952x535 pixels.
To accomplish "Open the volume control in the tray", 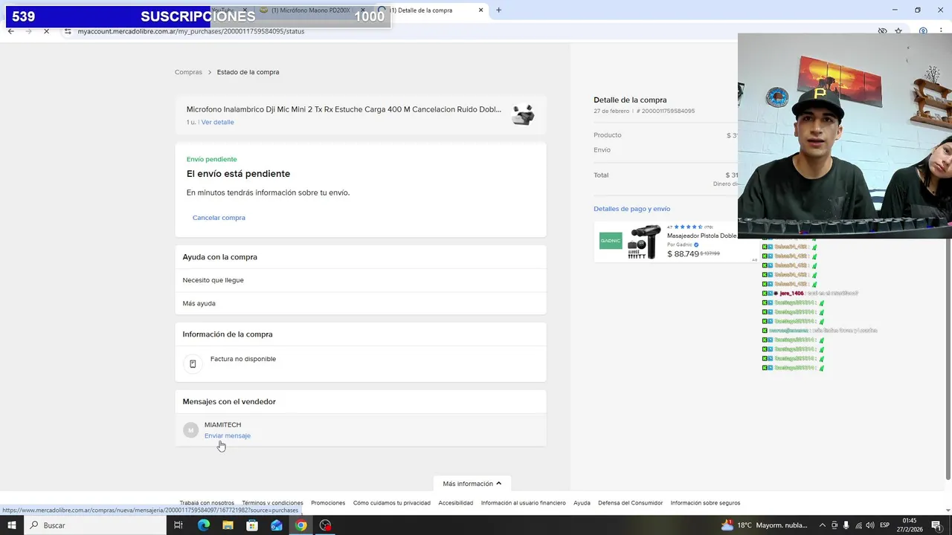I will pos(870,525).
